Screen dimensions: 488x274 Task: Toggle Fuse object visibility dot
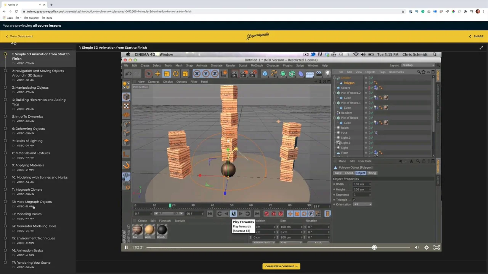pyautogui.click(x=366, y=133)
